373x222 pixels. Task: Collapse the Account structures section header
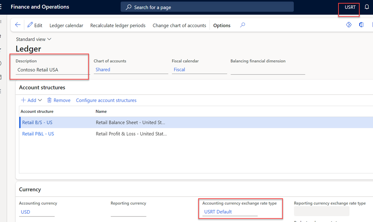click(42, 88)
